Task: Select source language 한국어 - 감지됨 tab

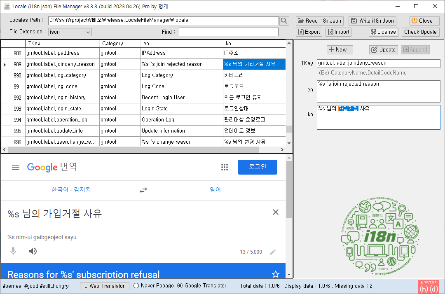Action: [71, 190]
